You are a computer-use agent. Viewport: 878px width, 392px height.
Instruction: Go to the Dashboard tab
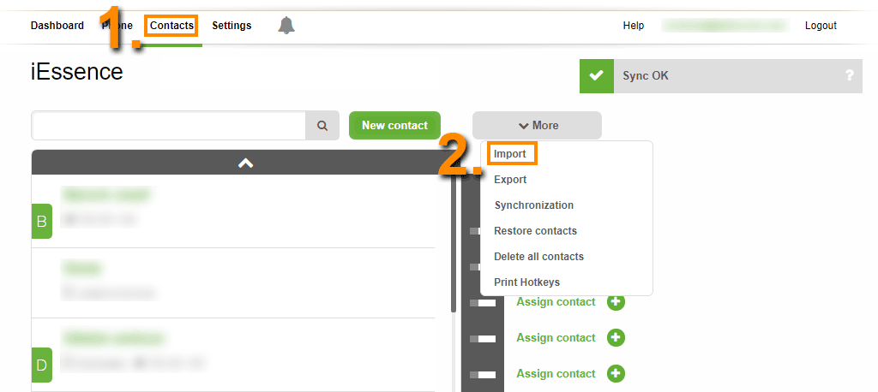coord(57,26)
